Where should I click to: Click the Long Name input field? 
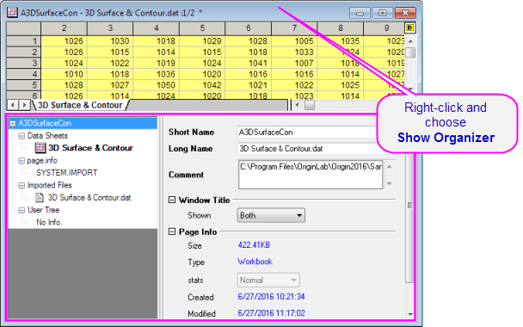307,149
